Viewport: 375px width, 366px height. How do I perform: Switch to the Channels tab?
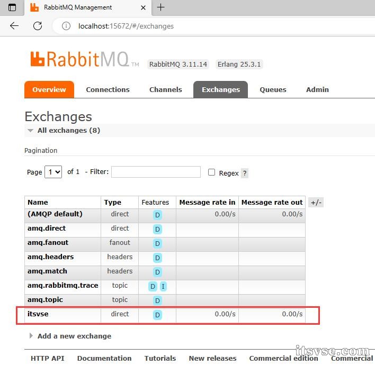166,90
